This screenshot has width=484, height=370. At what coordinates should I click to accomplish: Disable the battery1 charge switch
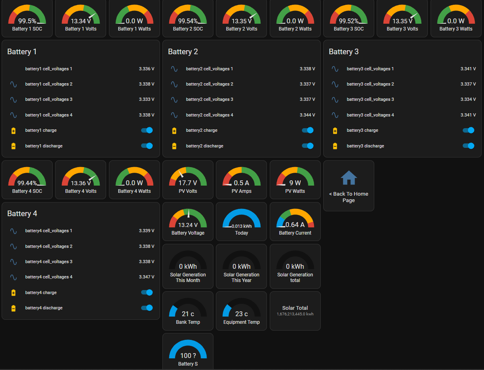pyautogui.click(x=147, y=131)
